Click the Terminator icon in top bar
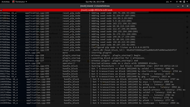This screenshot has width=190, height=107. [13, 2]
